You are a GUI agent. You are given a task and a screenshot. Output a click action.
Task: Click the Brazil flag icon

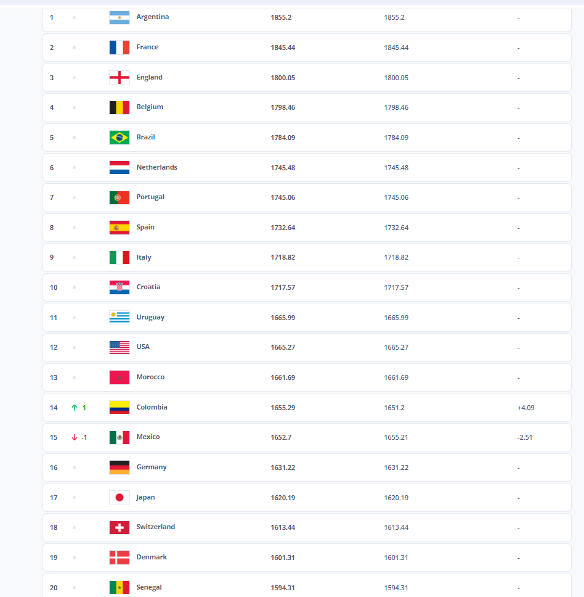coord(119,138)
